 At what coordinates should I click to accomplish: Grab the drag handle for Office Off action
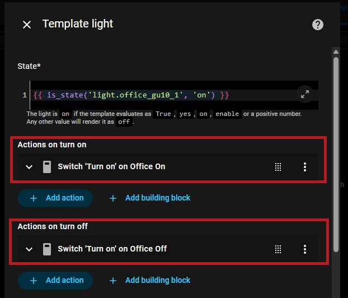278,249
